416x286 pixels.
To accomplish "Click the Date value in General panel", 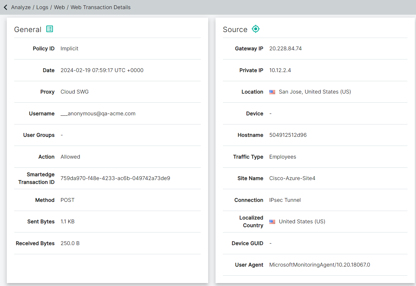I will (x=102, y=70).
